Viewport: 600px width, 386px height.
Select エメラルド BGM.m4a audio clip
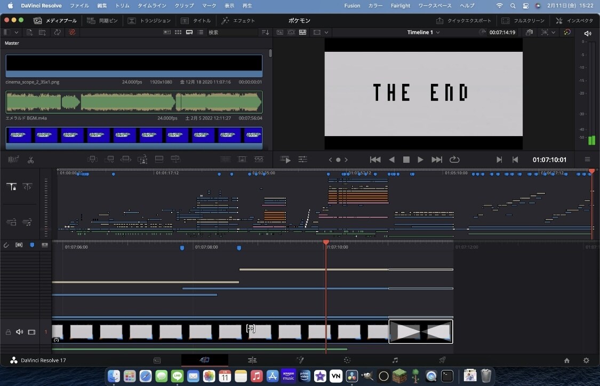point(134,102)
